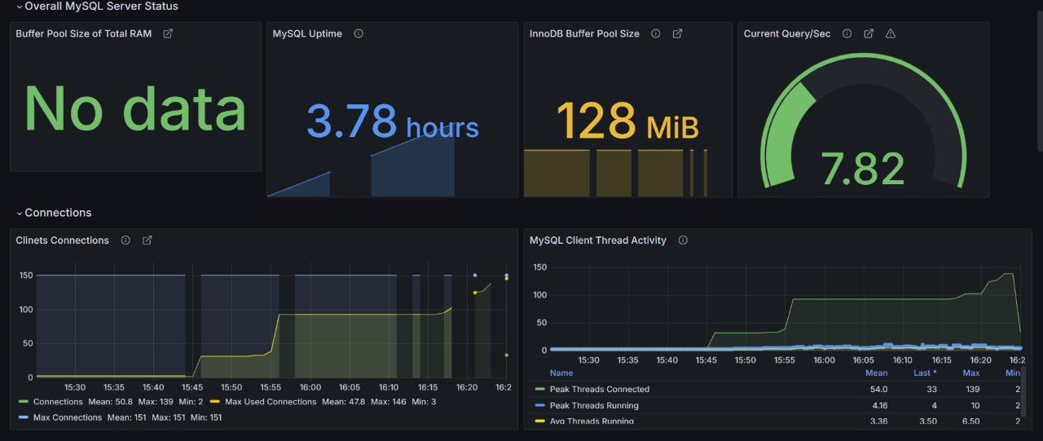Open external link icon of Clinets Connections panel
This screenshot has height=441, width=1043.
[147, 240]
